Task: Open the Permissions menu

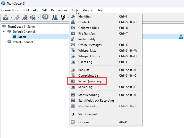Action: [59, 10]
